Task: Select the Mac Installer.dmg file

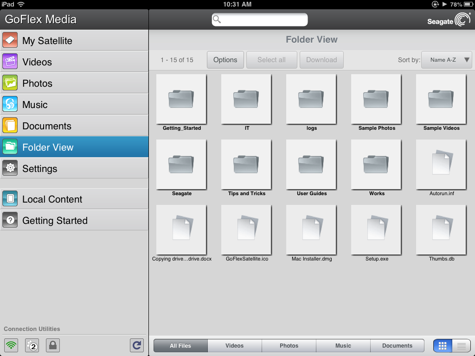Action: (x=311, y=230)
